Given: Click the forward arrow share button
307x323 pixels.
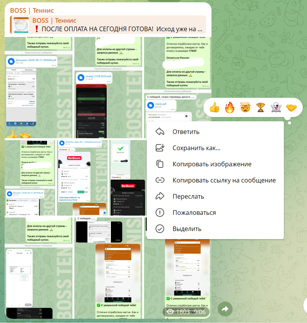Looking at the screenshot, I should click(x=225, y=308).
